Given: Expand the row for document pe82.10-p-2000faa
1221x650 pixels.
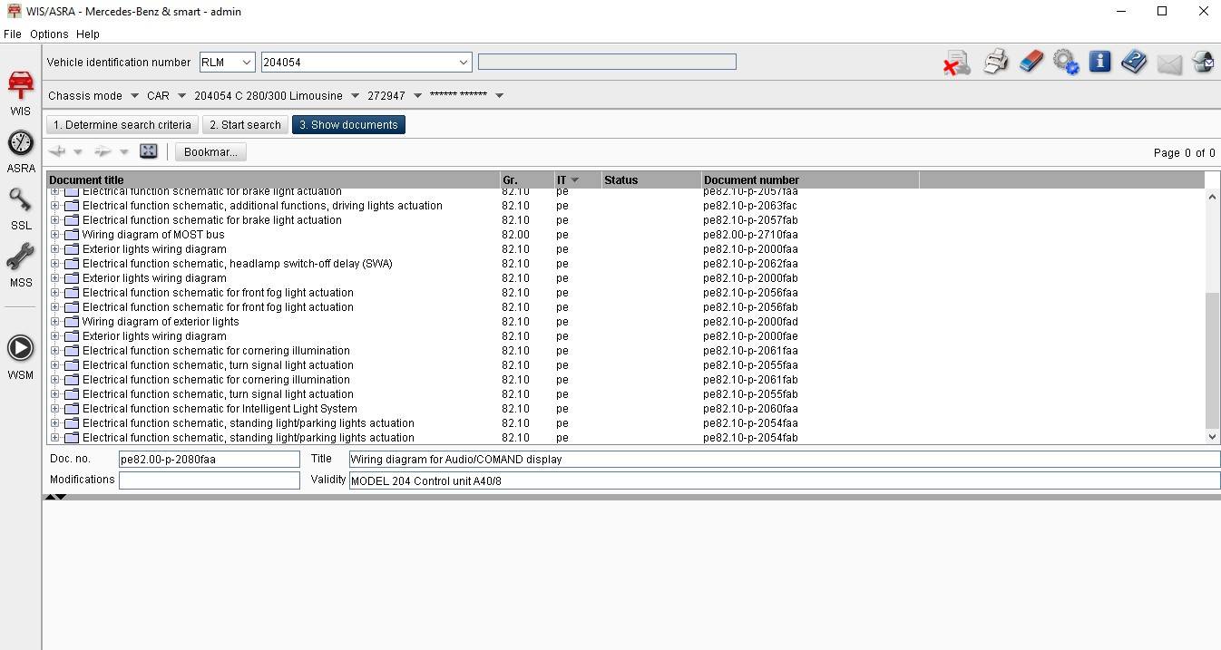Looking at the screenshot, I should (54, 249).
